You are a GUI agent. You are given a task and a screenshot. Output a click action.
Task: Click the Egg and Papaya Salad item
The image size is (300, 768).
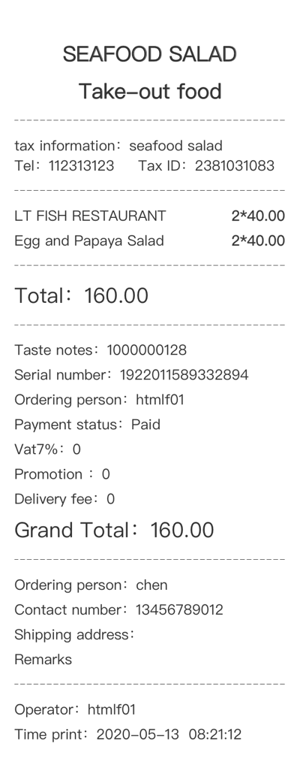[x=89, y=241]
